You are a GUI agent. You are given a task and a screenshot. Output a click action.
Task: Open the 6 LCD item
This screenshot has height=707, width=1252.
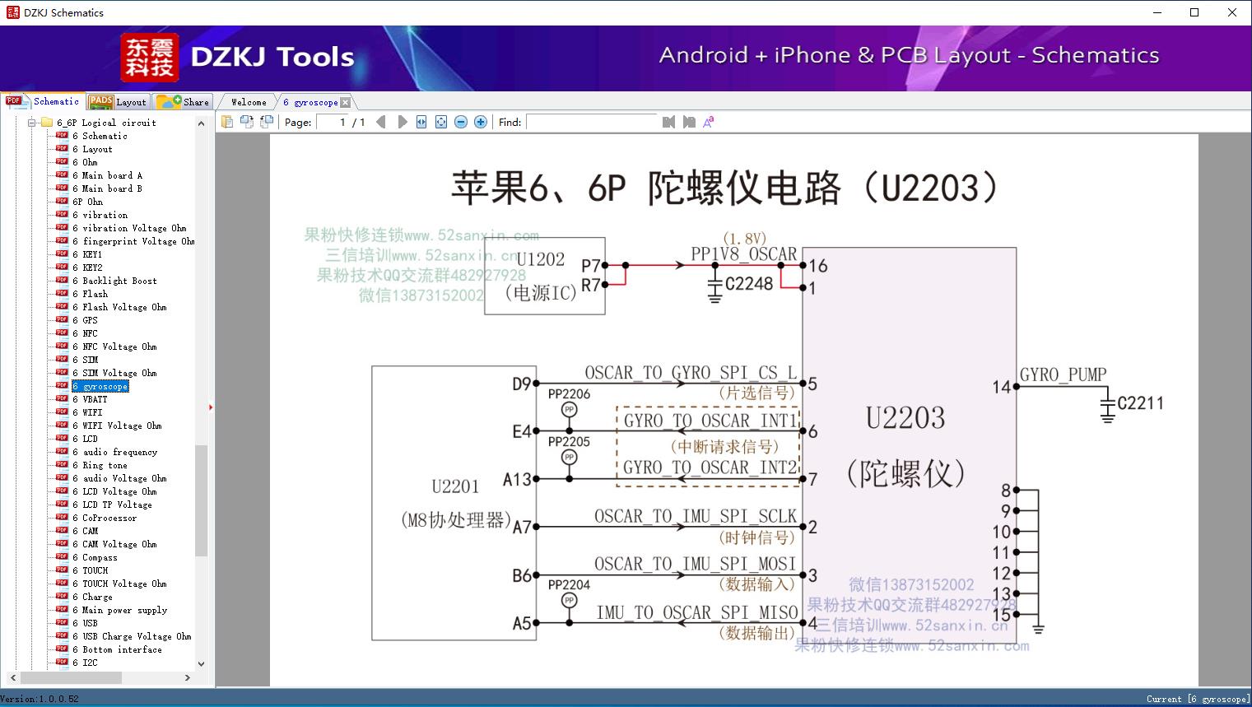(85, 439)
